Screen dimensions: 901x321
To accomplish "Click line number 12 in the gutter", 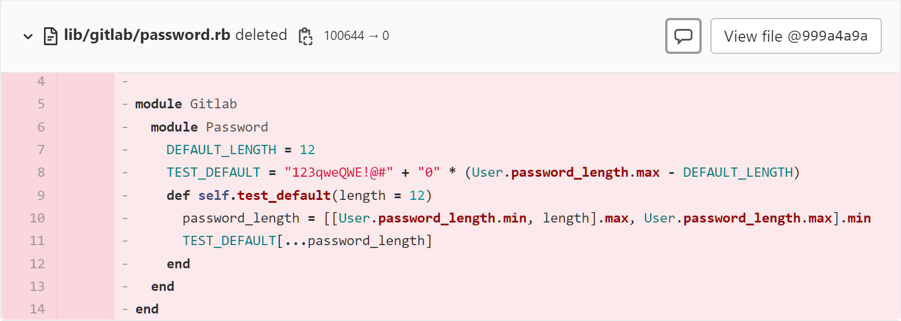I will tap(37, 264).
